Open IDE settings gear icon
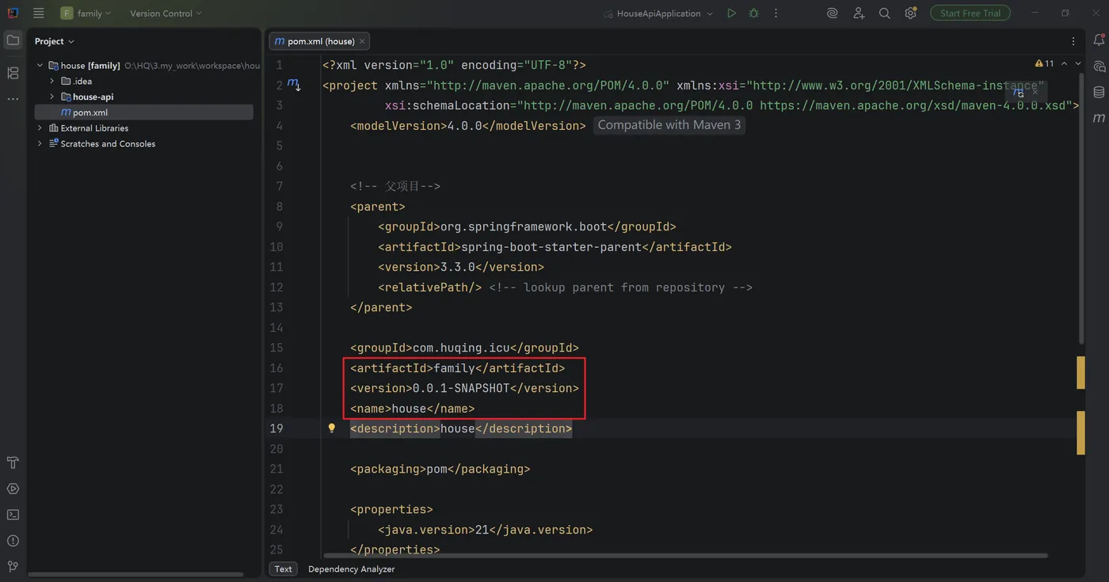Image resolution: width=1109 pixels, height=582 pixels. point(911,13)
